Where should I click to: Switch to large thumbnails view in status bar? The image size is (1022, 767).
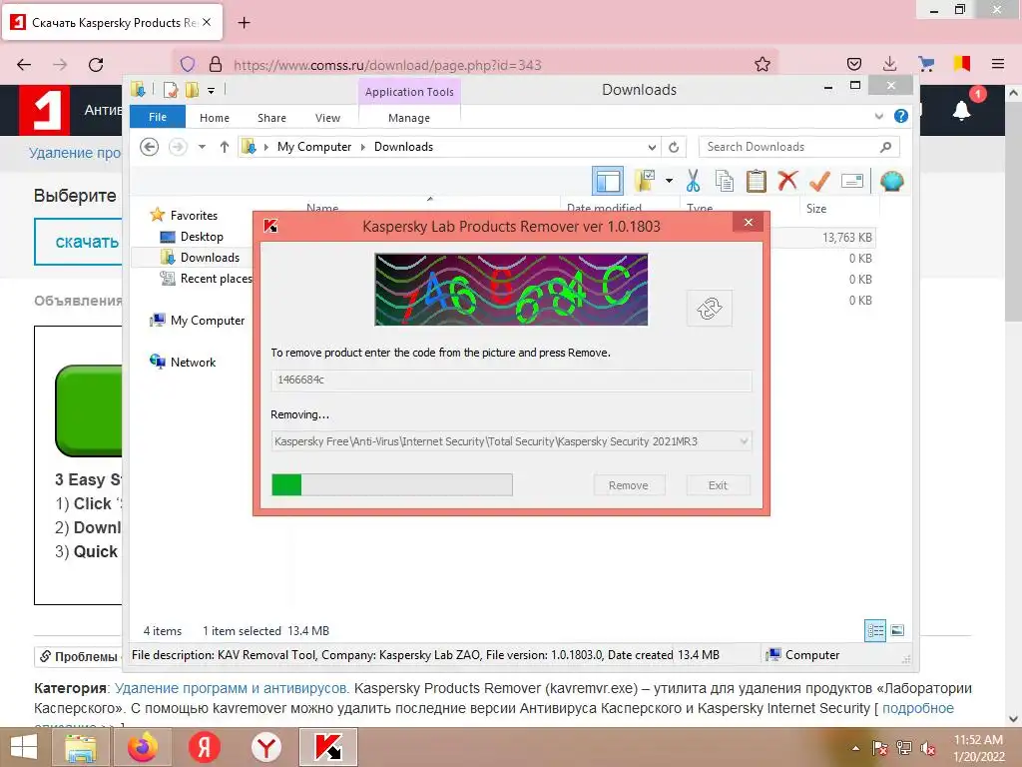pyautogui.click(x=897, y=630)
